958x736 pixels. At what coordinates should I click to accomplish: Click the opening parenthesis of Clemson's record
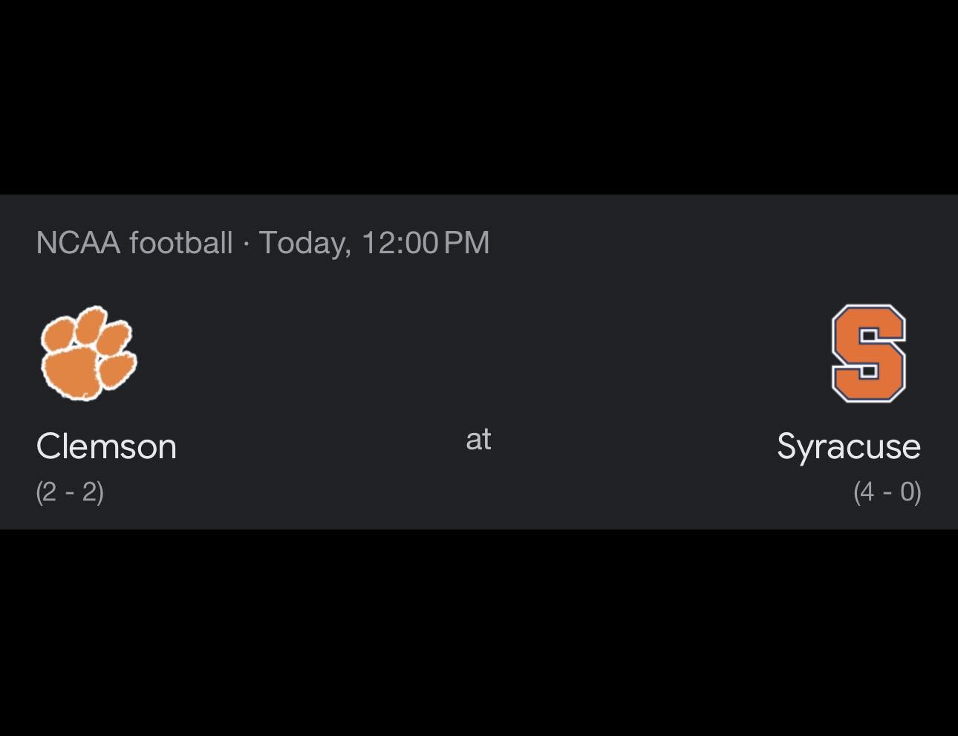(39, 492)
